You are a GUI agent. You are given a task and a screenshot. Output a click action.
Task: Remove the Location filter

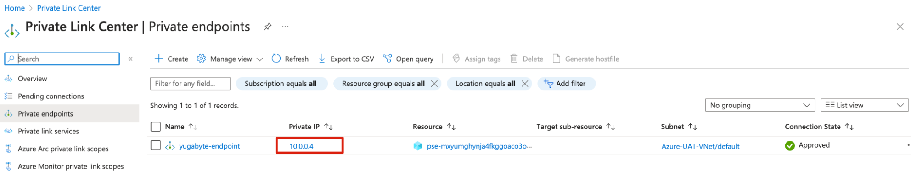(525, 84)
